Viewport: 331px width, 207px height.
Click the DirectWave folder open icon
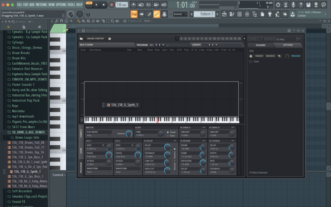[x=81, y=39]
